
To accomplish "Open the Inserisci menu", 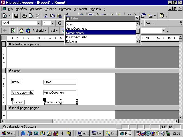I will point(51,9).
